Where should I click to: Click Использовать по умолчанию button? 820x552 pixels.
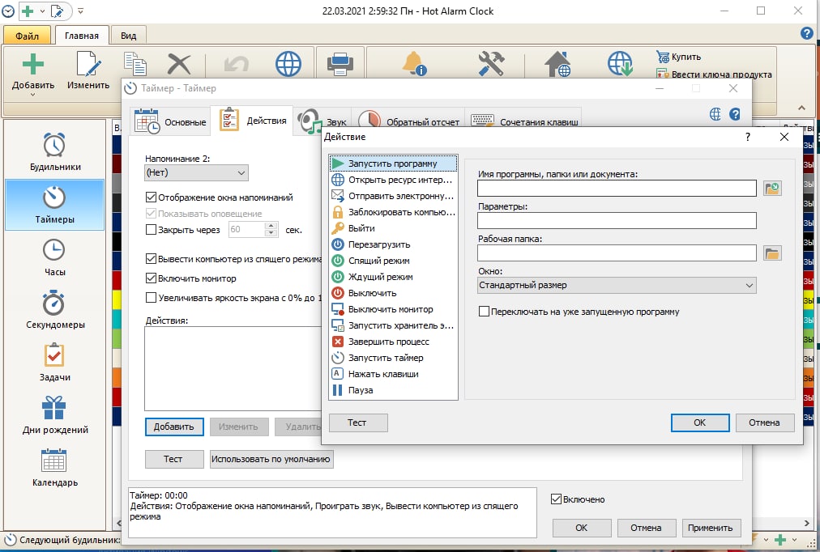[271, 459]
